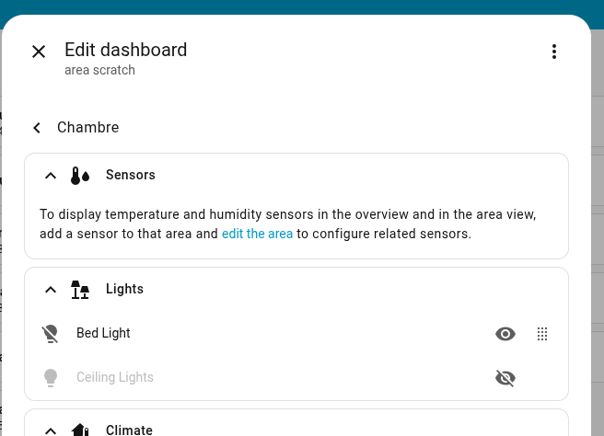The height and width of the screenshot is (436, 604).
Task: Click the Ceiling Lights bulb icon
Action: (x=51, y=377)
